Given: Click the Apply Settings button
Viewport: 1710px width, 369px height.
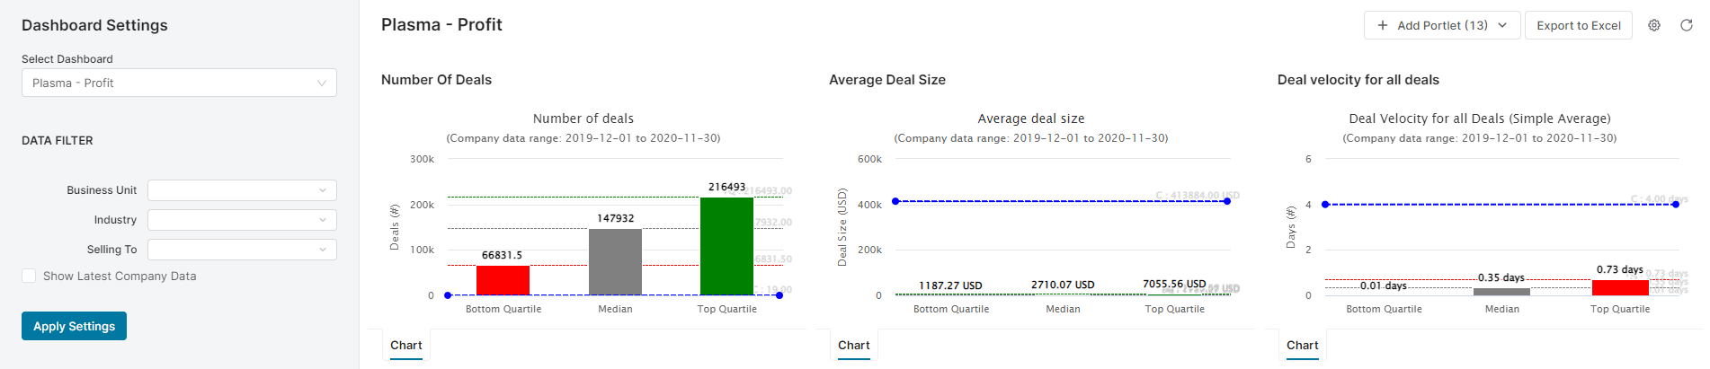Looking at the screenshot, I should [74, 326].
